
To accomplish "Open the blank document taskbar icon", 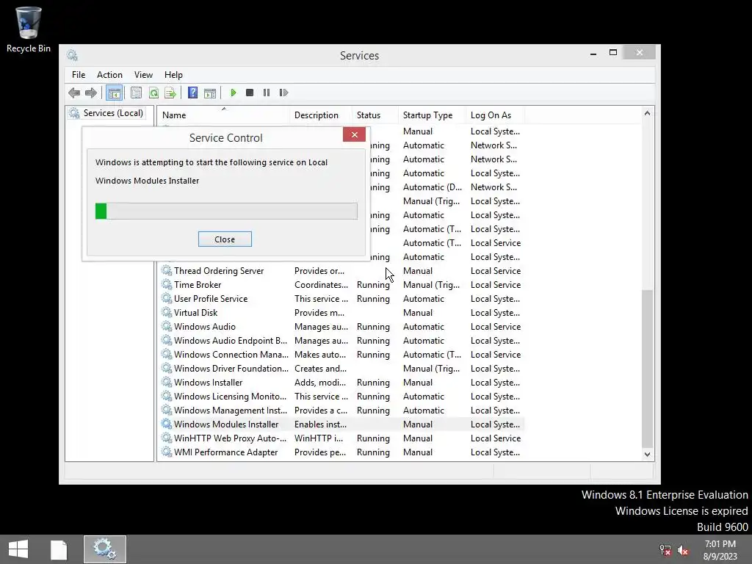I will point(59,549).
